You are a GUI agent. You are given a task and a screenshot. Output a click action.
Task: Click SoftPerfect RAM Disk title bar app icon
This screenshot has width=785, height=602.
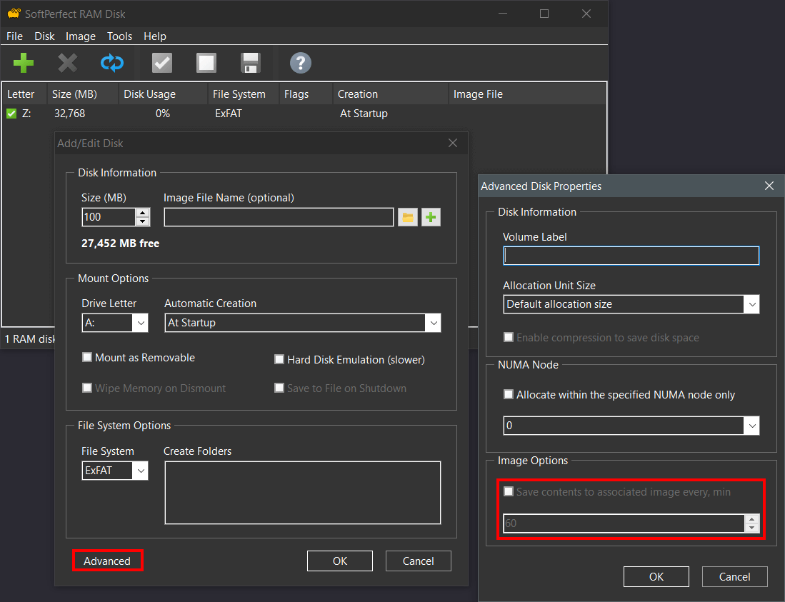(14, 14)
